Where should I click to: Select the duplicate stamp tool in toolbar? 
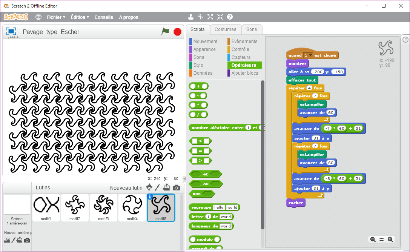tap(191, 17)
